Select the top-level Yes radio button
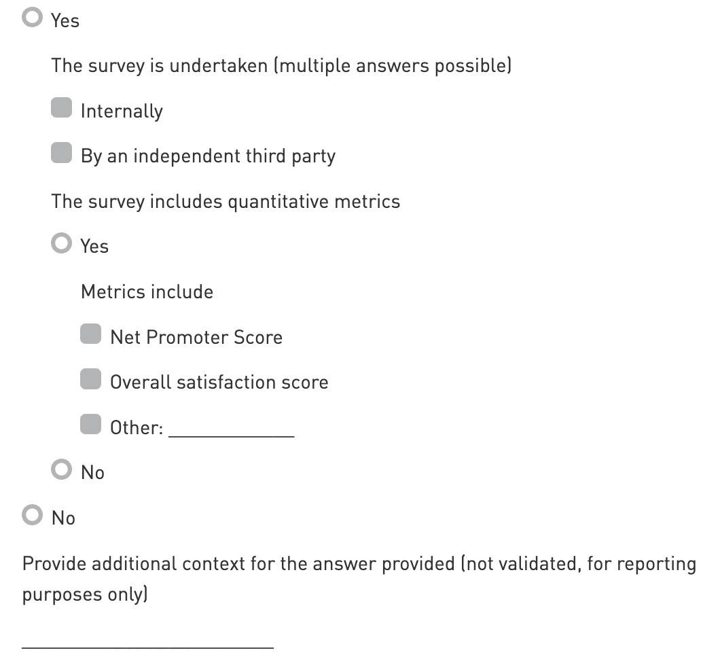The image size is (720, 670). (32, 18)
